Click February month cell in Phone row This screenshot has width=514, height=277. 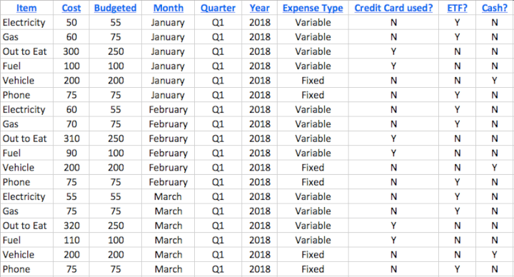click(x=168, y=182)
